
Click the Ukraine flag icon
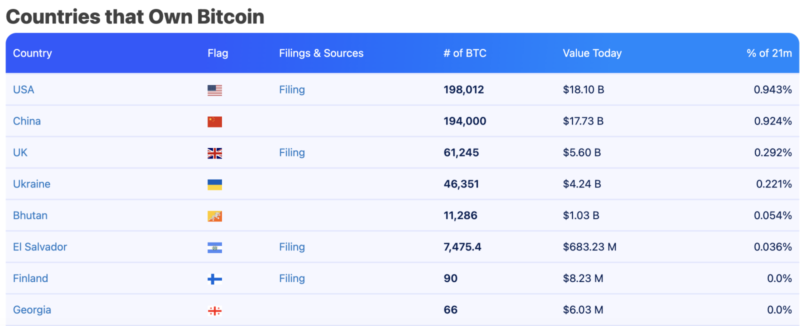[x=214, y=184]
